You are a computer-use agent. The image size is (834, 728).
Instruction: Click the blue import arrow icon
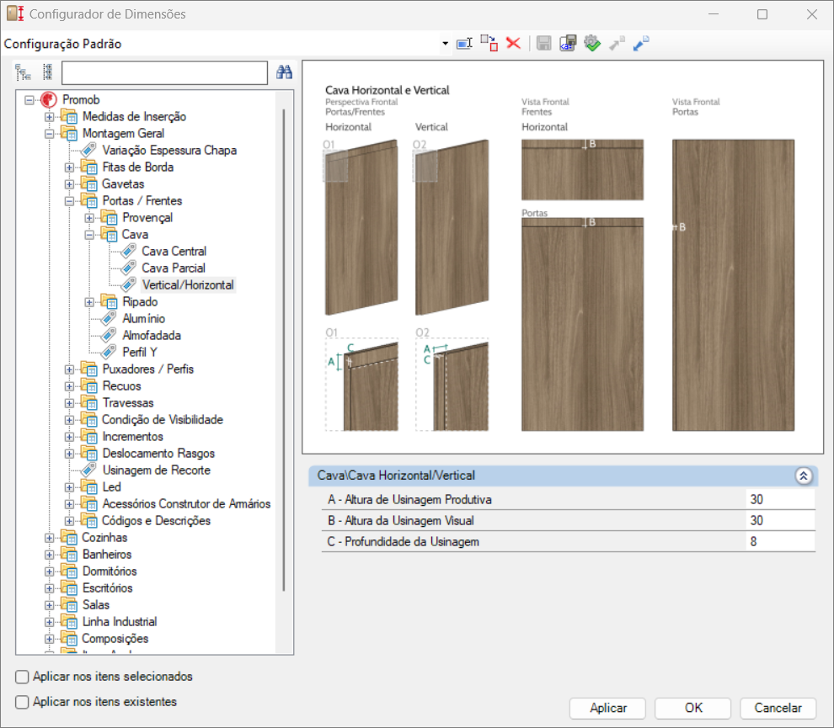pos(641,44)
